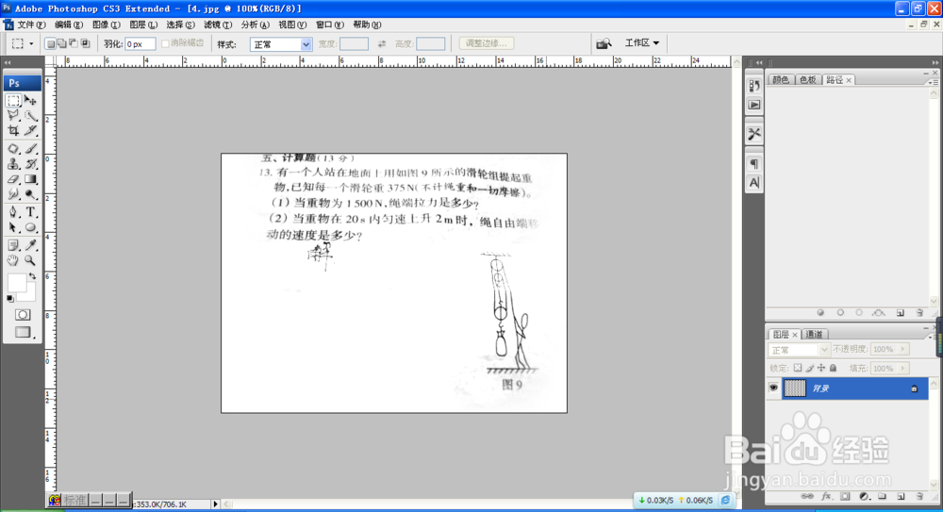Screen dimensions: 943x512
Task: Switch to the 色板 tab
Action: (x=808, y=79)
